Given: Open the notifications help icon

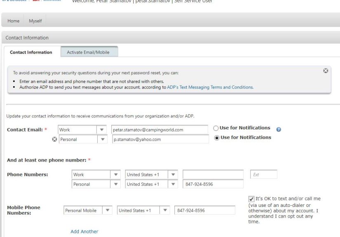Looking at the screenshot, I should [x=279, y=129].
